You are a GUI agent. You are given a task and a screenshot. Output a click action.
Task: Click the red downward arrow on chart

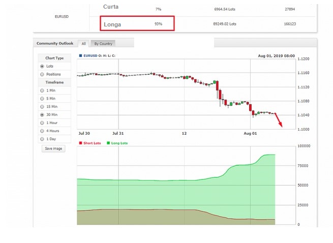[x=279, y=120]
